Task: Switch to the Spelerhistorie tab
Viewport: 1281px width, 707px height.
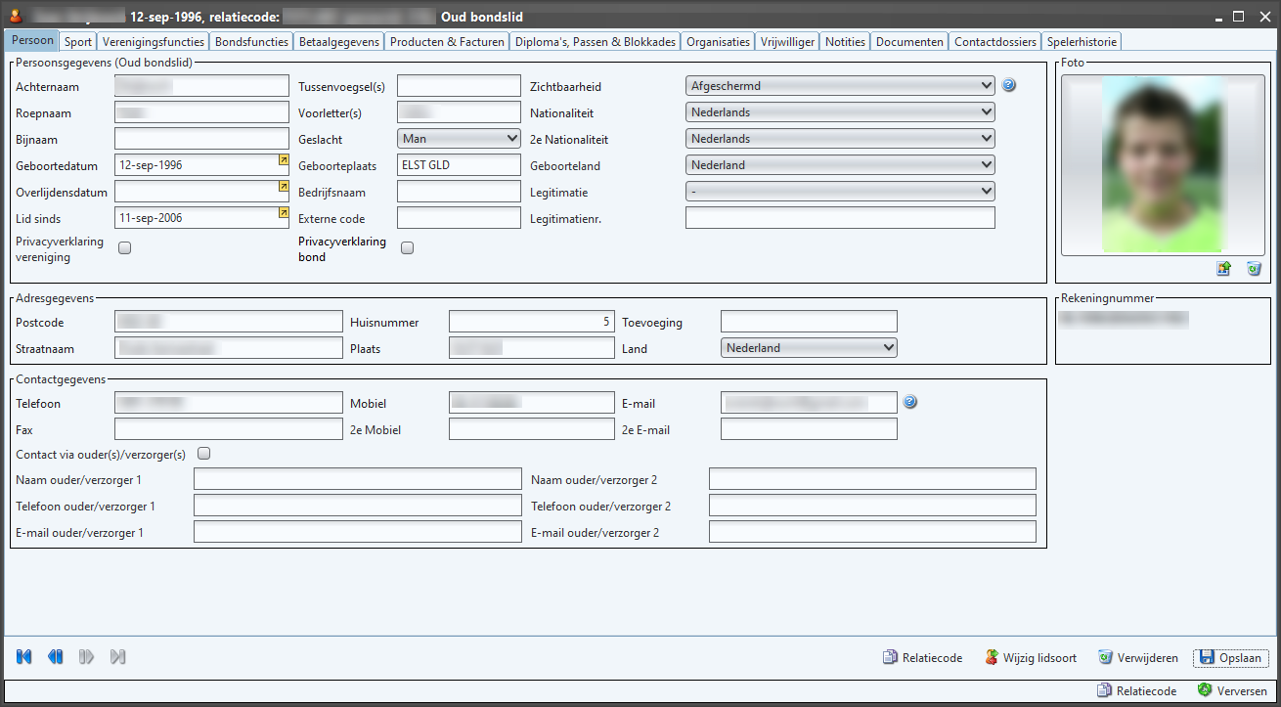Action: pos(1082,42)
